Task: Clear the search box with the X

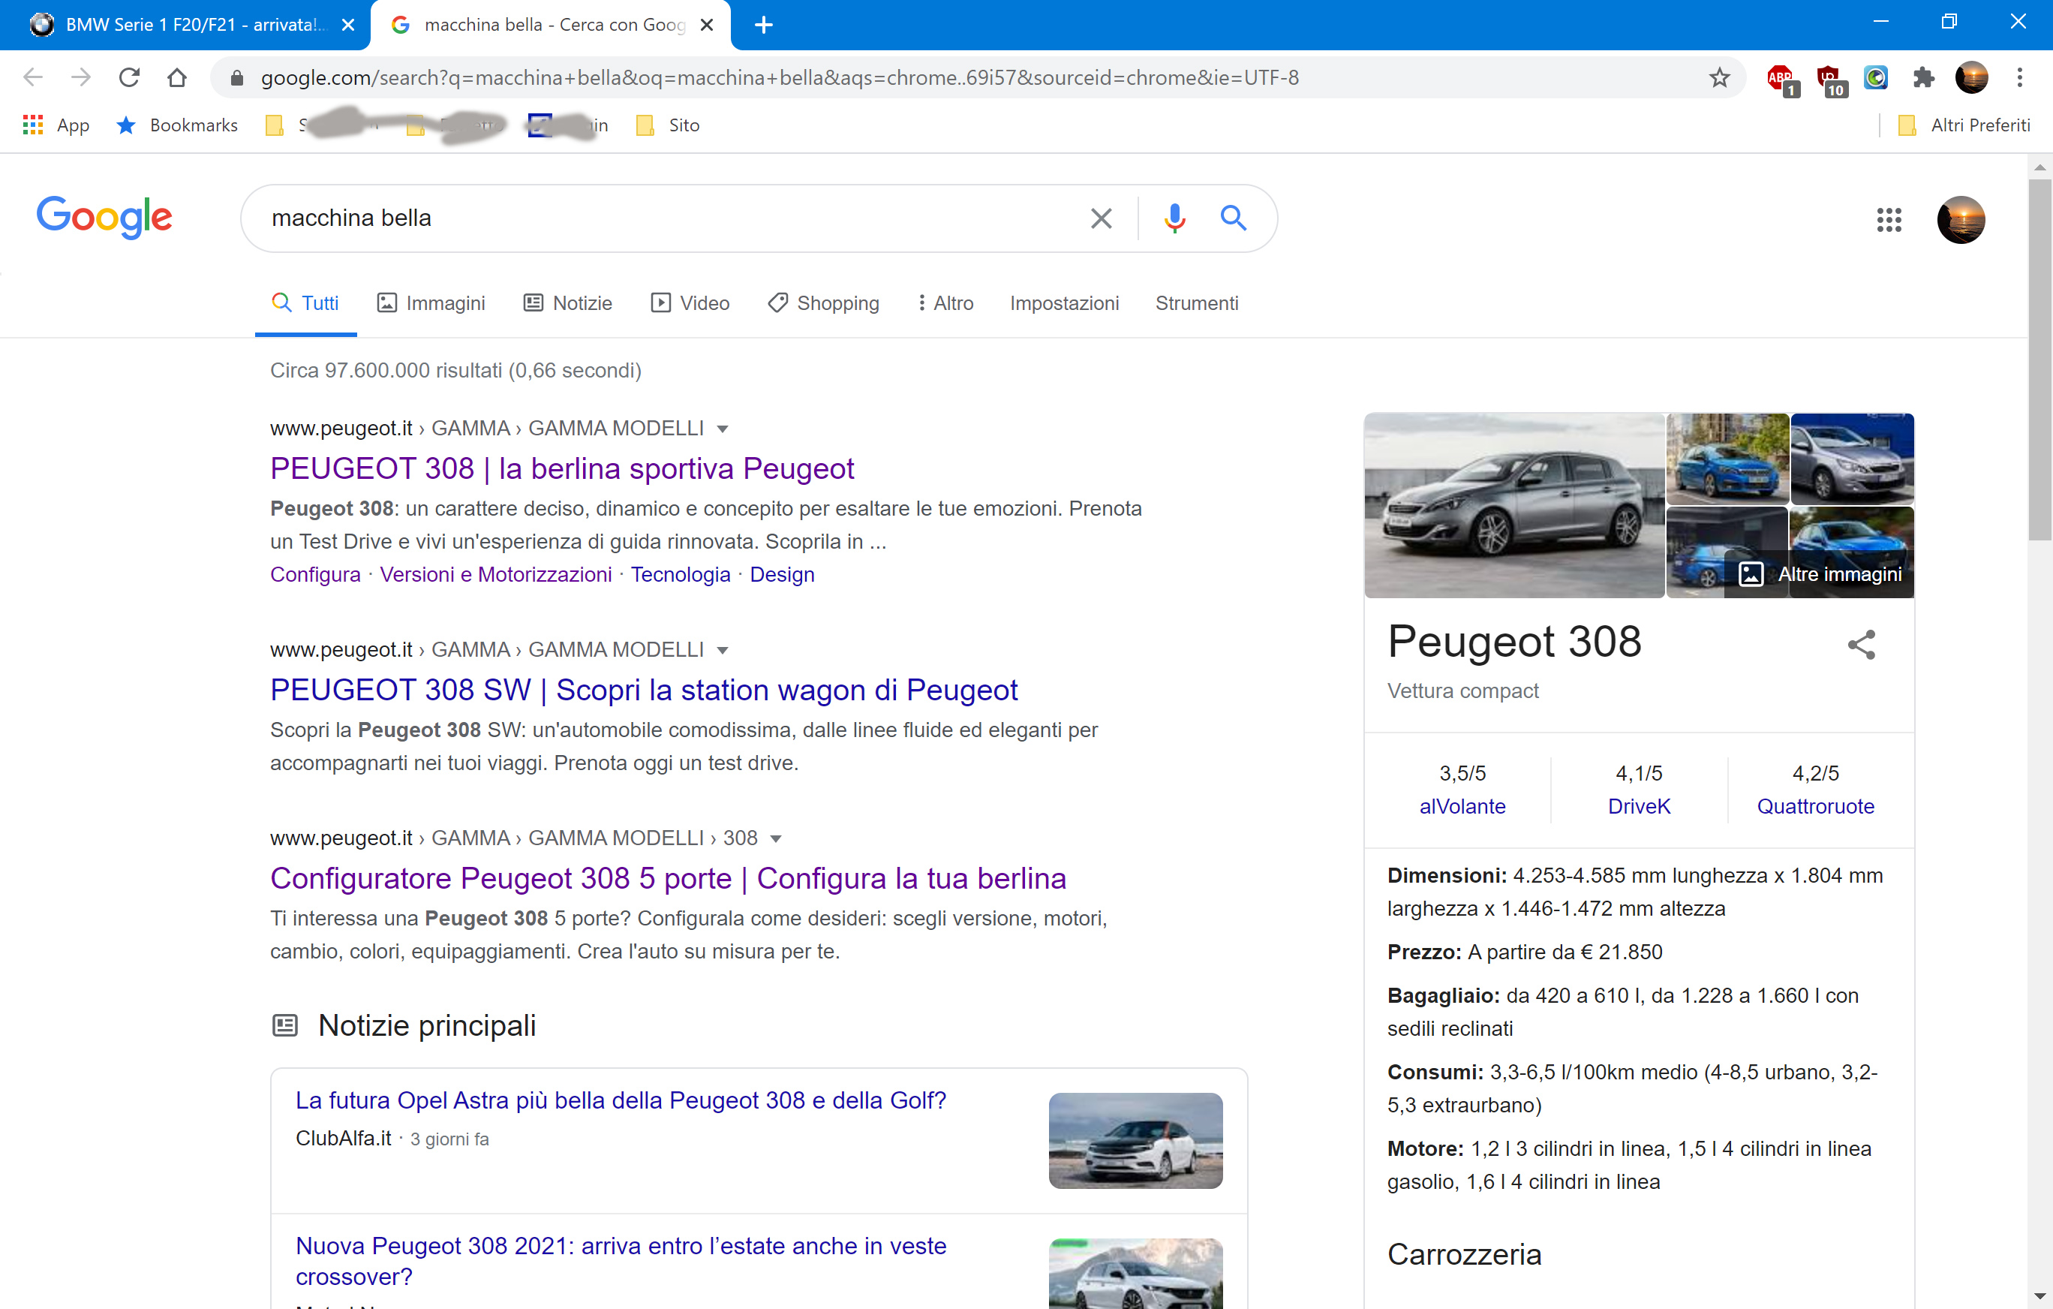Action: click(x=1101, y=218)
